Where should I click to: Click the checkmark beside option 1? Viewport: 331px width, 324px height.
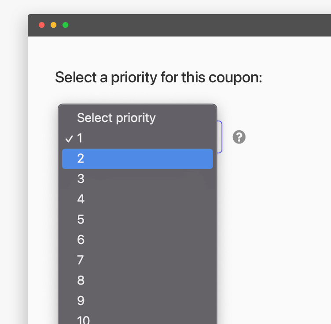[69, 139]
